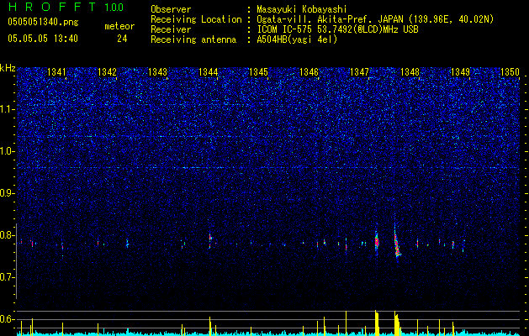This screenshot has width=529, height=336.
Task: Click the 1.1 kHz axis label
Action: (8, 109)
